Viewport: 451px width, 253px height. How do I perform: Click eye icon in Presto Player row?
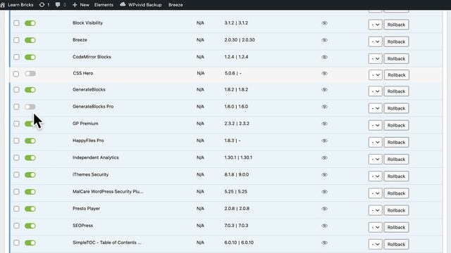point(324,209)
